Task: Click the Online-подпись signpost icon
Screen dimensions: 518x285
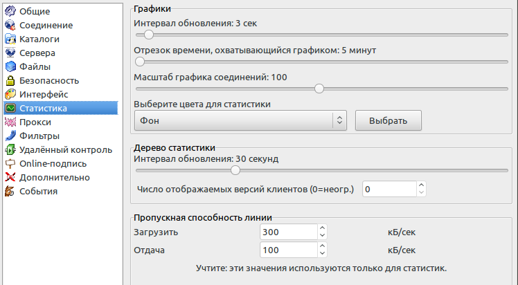Action: 10,163
